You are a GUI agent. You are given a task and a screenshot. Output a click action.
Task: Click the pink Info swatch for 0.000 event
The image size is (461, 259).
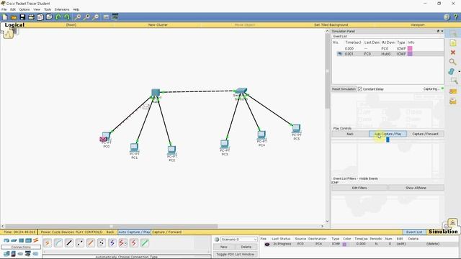click(x=410, y=48)
